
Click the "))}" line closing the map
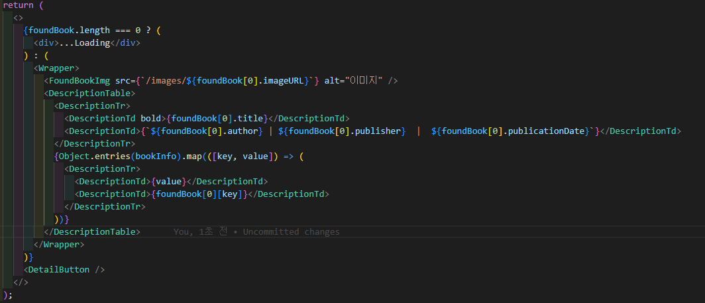pyautogui.click(x=62, y=219)
